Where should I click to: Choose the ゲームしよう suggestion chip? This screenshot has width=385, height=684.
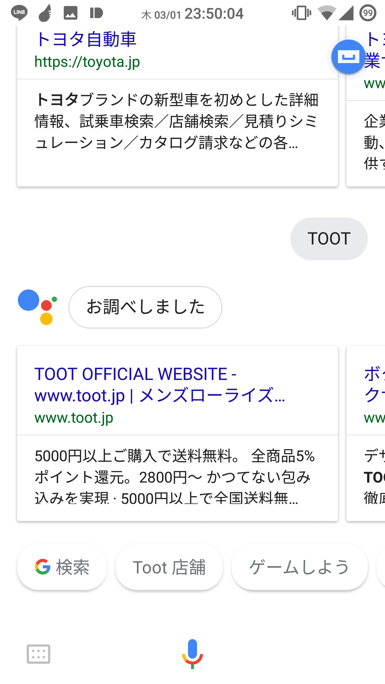click(x=299, y=567)
